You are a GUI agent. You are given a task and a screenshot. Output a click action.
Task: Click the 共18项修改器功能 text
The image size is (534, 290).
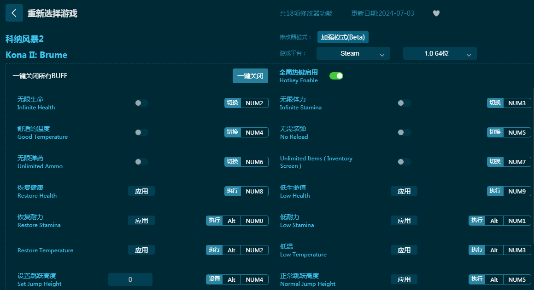pos(306,13)
